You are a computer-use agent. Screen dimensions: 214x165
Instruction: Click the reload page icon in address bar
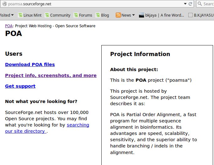pyautogui.click(x=190, y=4)
